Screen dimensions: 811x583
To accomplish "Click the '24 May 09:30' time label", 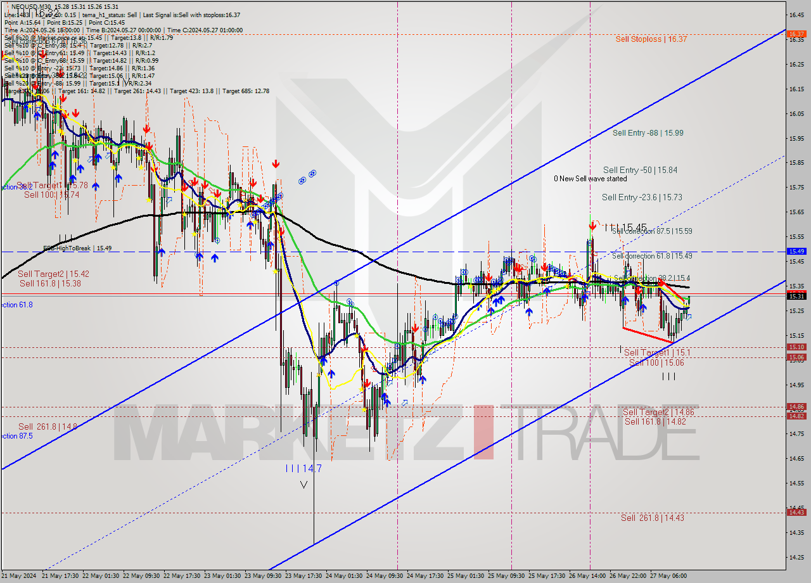I will pyautogui.click(x=386, y=576).
